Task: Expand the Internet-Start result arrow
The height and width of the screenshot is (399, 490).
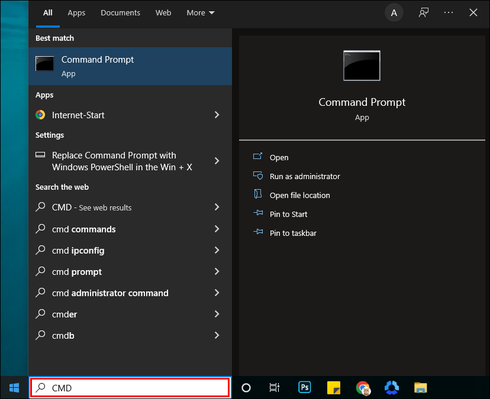Action: tap(217, 115)
